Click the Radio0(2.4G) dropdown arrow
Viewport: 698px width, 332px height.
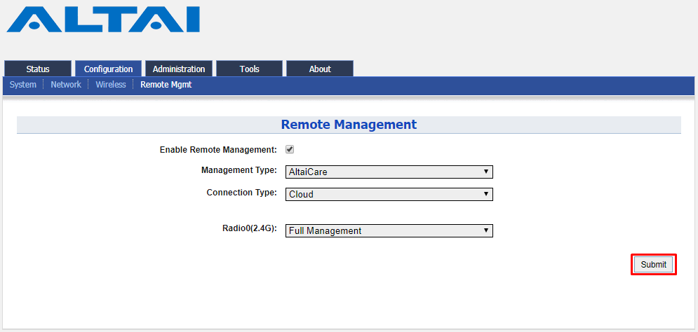(486, 230)
